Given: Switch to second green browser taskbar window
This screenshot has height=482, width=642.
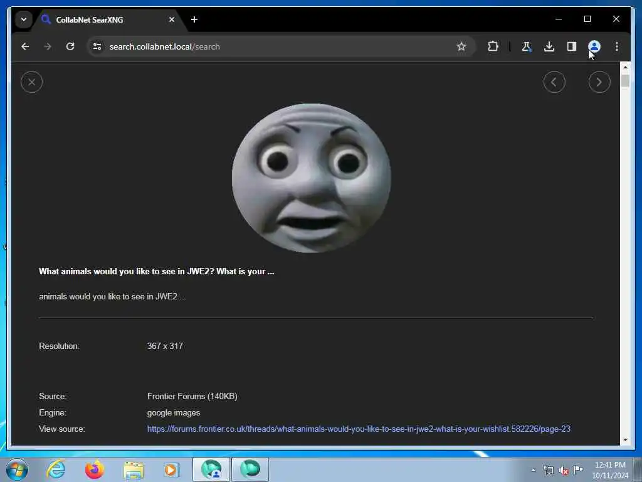Looking at the screenshot, I should tap(250, 469).
